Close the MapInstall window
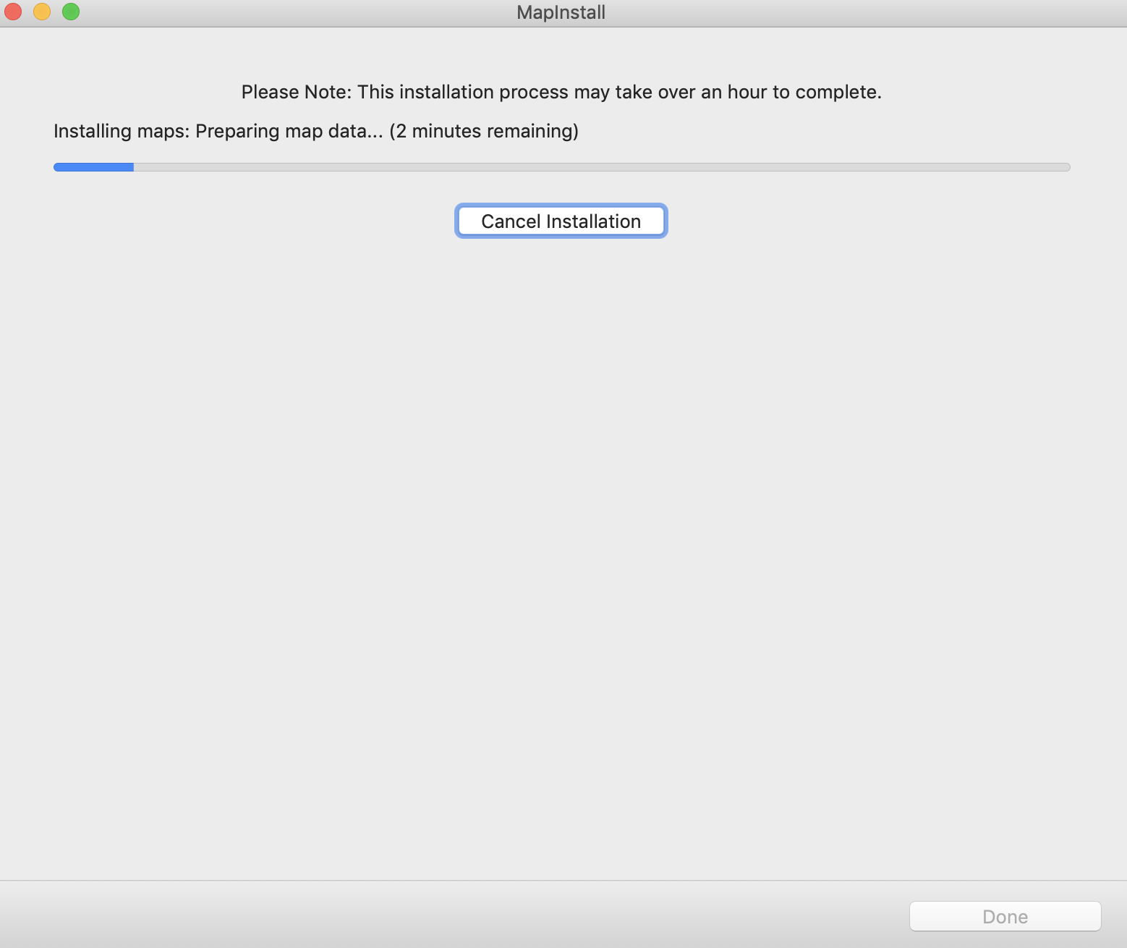 13,12
